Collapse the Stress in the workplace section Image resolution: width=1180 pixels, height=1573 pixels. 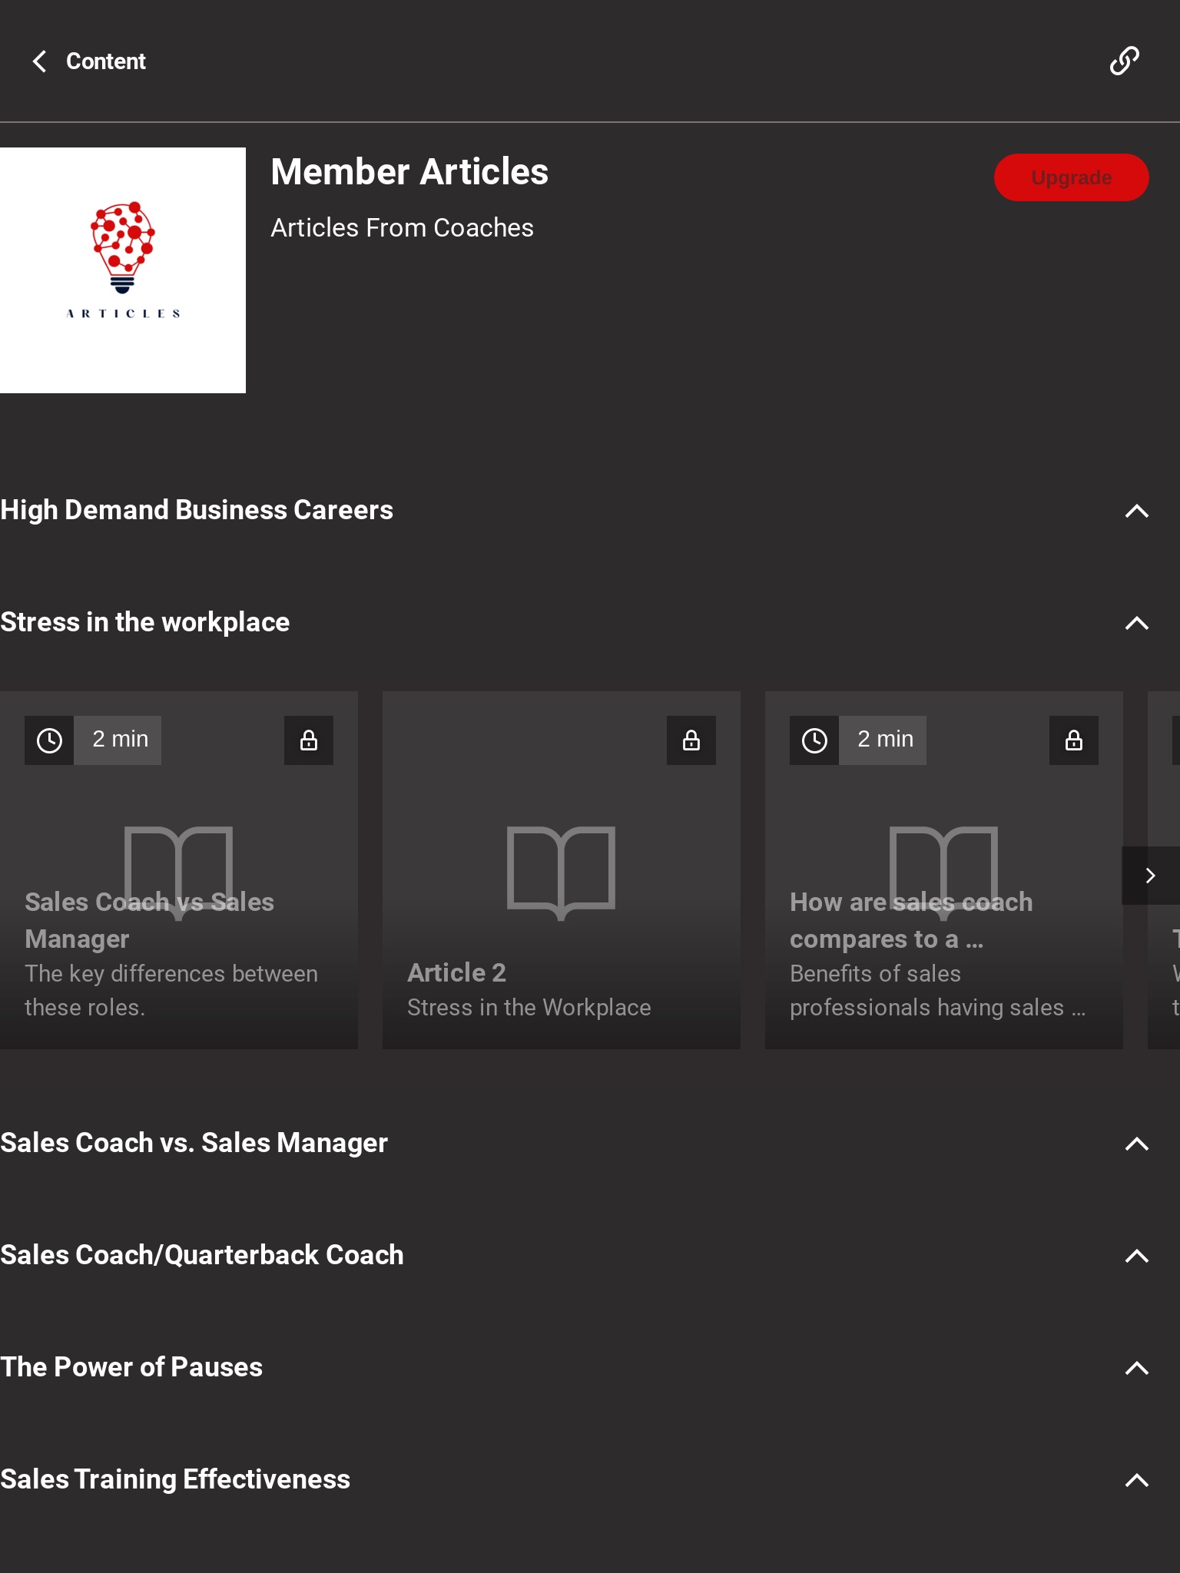(1136, 623)
